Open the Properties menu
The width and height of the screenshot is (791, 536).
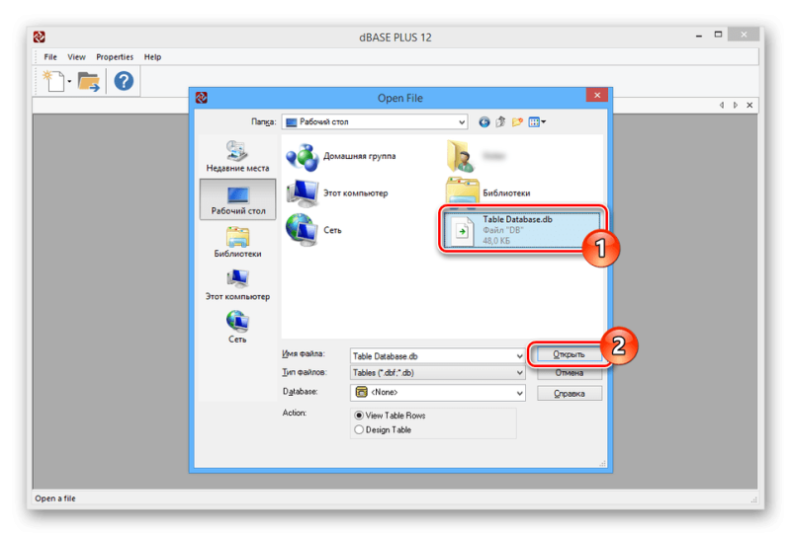coord(115,57)
